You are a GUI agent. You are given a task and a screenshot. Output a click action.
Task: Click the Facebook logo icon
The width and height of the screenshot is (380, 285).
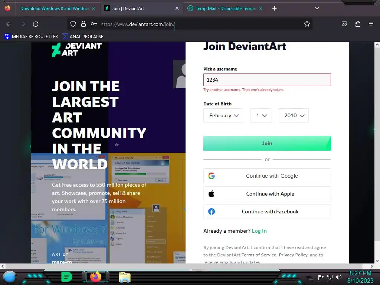click(211, 212)
